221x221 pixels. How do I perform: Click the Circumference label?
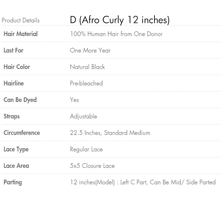click(x=22, y=133)
